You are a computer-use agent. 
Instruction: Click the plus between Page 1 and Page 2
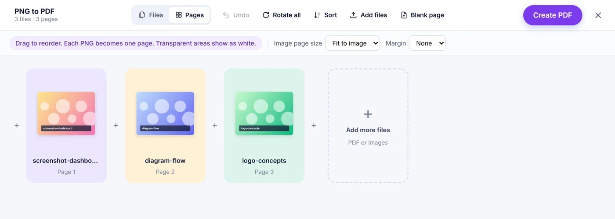(x=116, y=125)
